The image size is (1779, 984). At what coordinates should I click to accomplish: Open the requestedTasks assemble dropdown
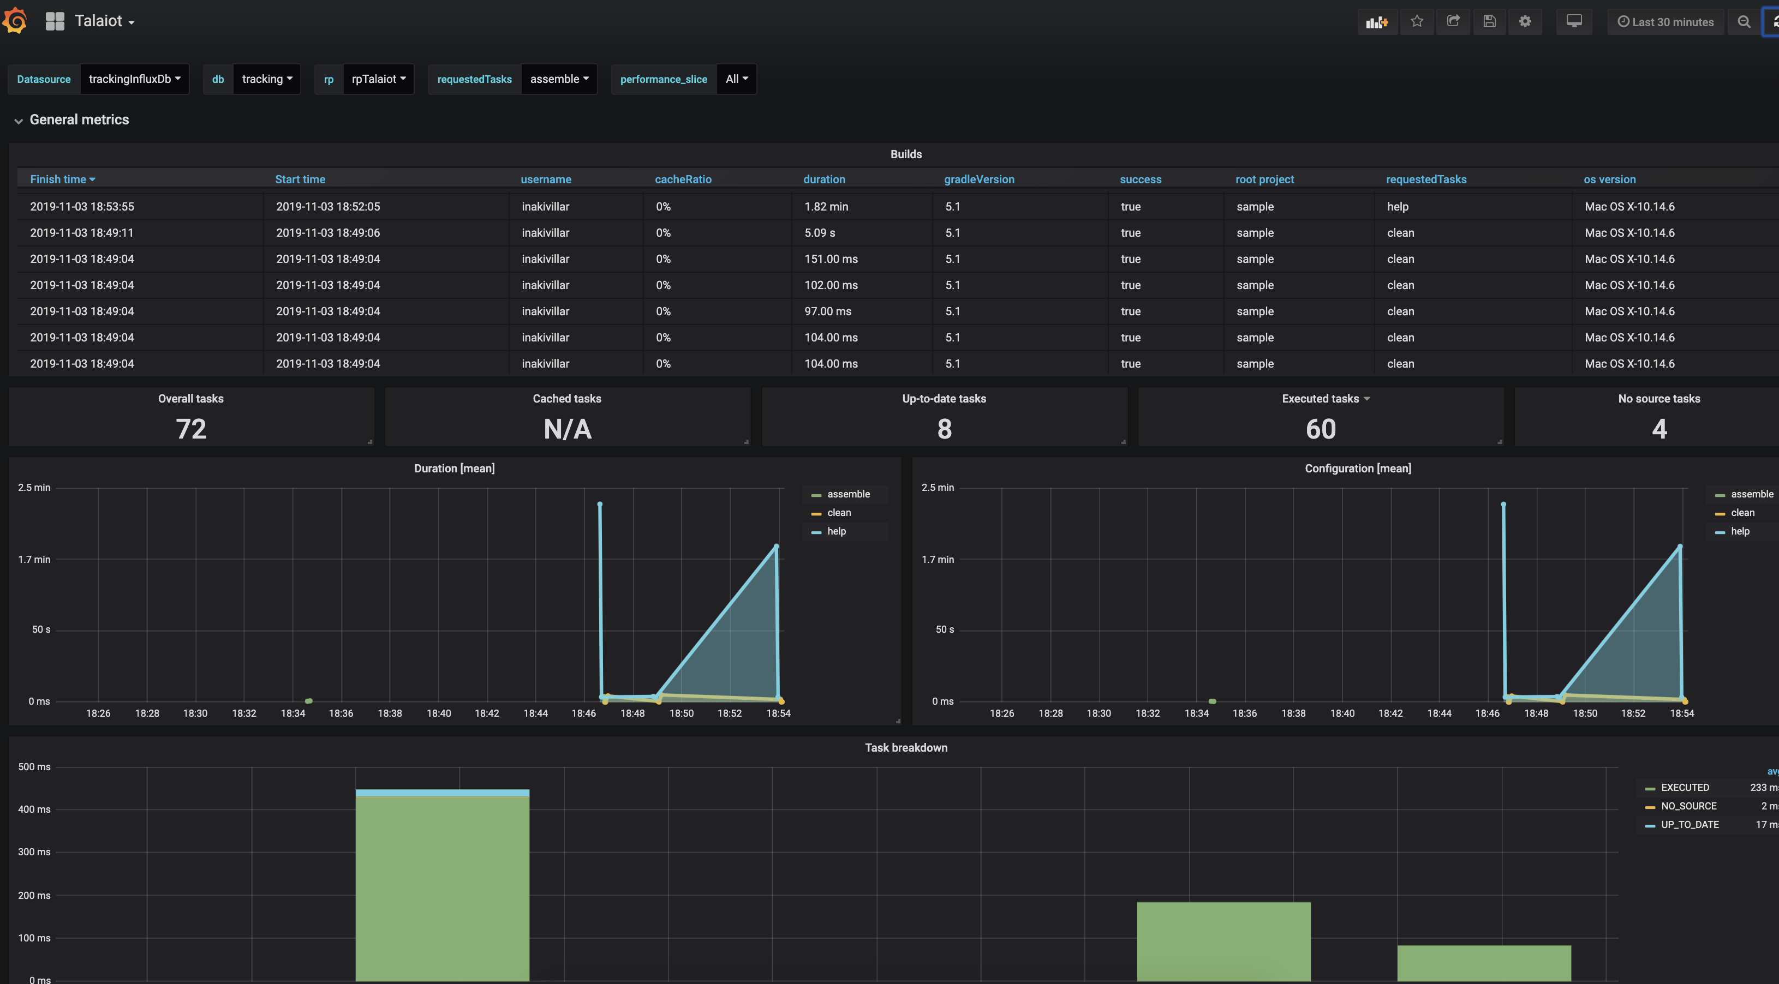[x=559, y=80]
